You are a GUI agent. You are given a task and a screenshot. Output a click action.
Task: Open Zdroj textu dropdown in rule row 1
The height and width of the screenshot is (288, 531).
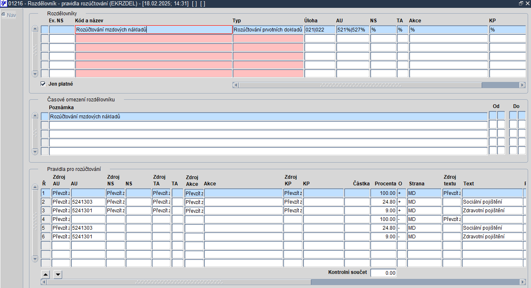tap(452, 193)
